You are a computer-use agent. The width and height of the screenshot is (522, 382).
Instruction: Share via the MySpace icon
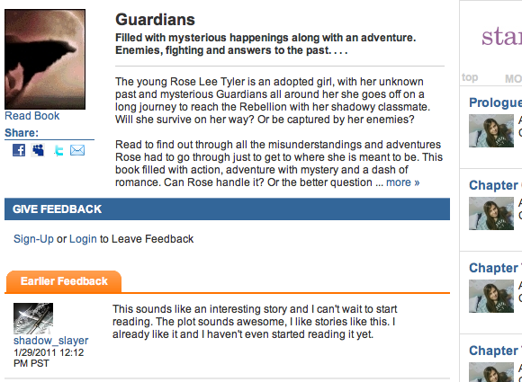click(39, 150)
